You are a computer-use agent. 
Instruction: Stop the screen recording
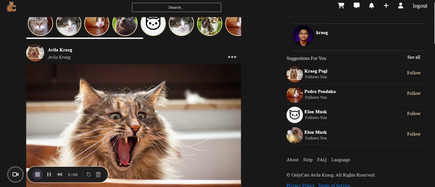37,174
